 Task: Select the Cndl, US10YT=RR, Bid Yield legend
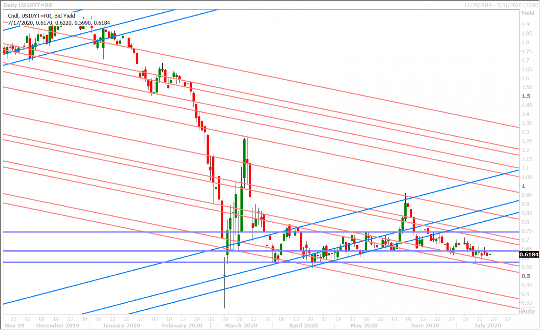tap(42, 16)
